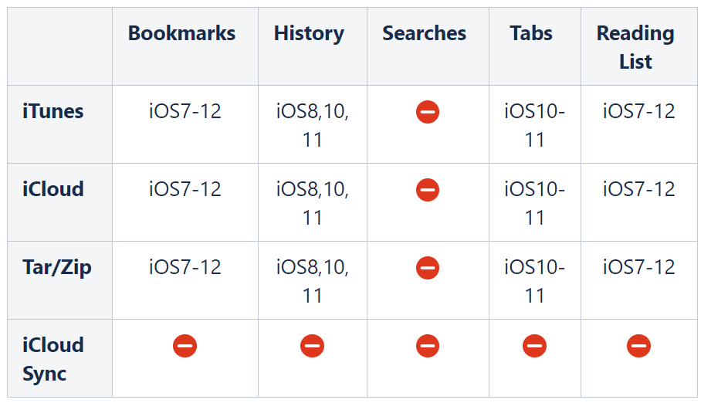Select the Tabs column header

click(x=531, y=33)
